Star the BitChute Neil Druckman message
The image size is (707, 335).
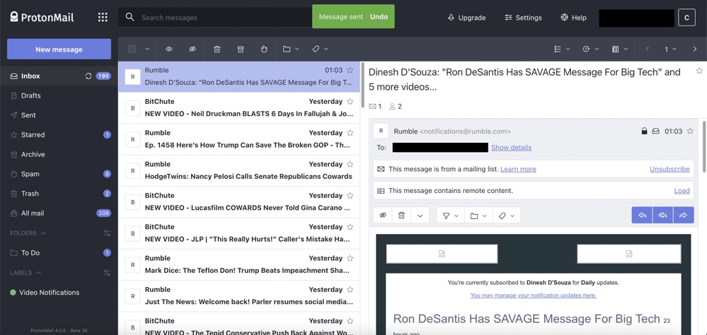[350, 101]
